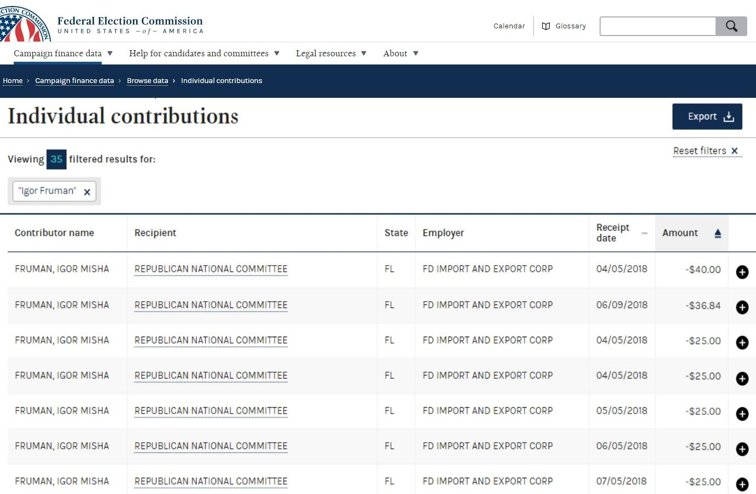Click FD IMPORT AND EXPORT CORP in 06/09/2018 row
756x494 pixels.
coord(488,305)
